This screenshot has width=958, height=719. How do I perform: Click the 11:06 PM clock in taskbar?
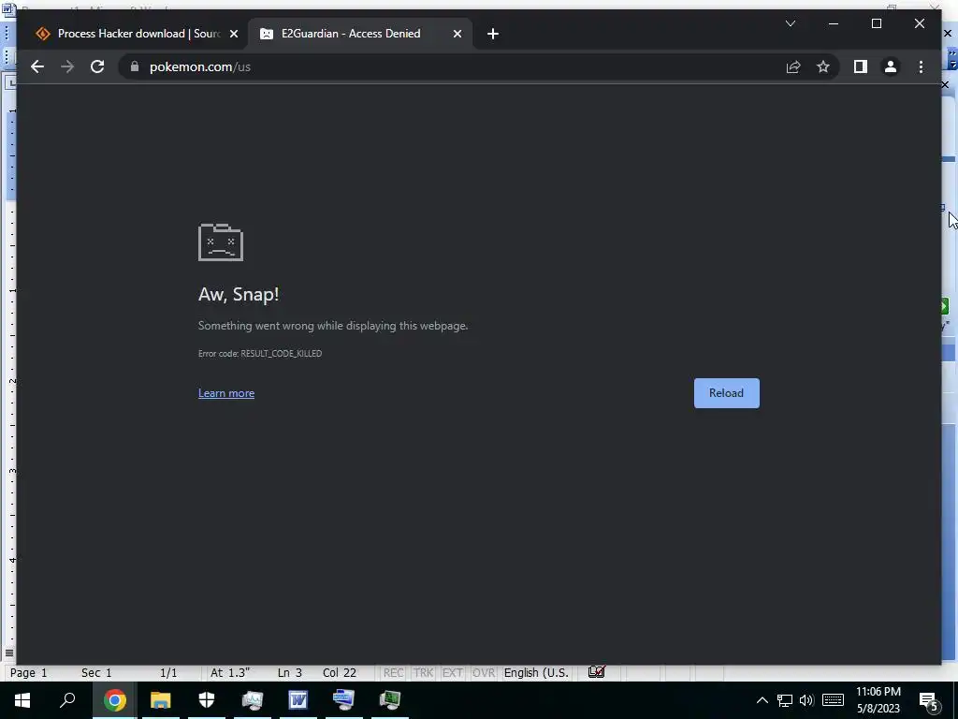pyautogui.click(x=878, y=692)
